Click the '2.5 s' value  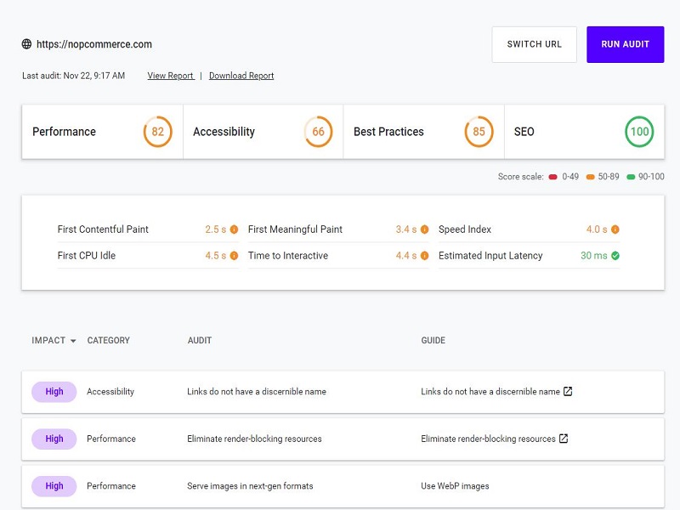tap(216, 229)
